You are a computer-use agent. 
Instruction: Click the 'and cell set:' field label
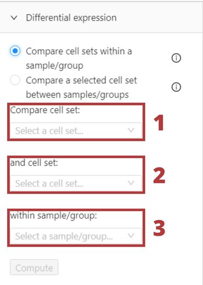[x=34, y=163]
